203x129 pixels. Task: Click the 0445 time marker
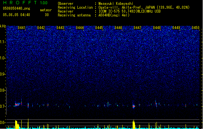(99, 28)
